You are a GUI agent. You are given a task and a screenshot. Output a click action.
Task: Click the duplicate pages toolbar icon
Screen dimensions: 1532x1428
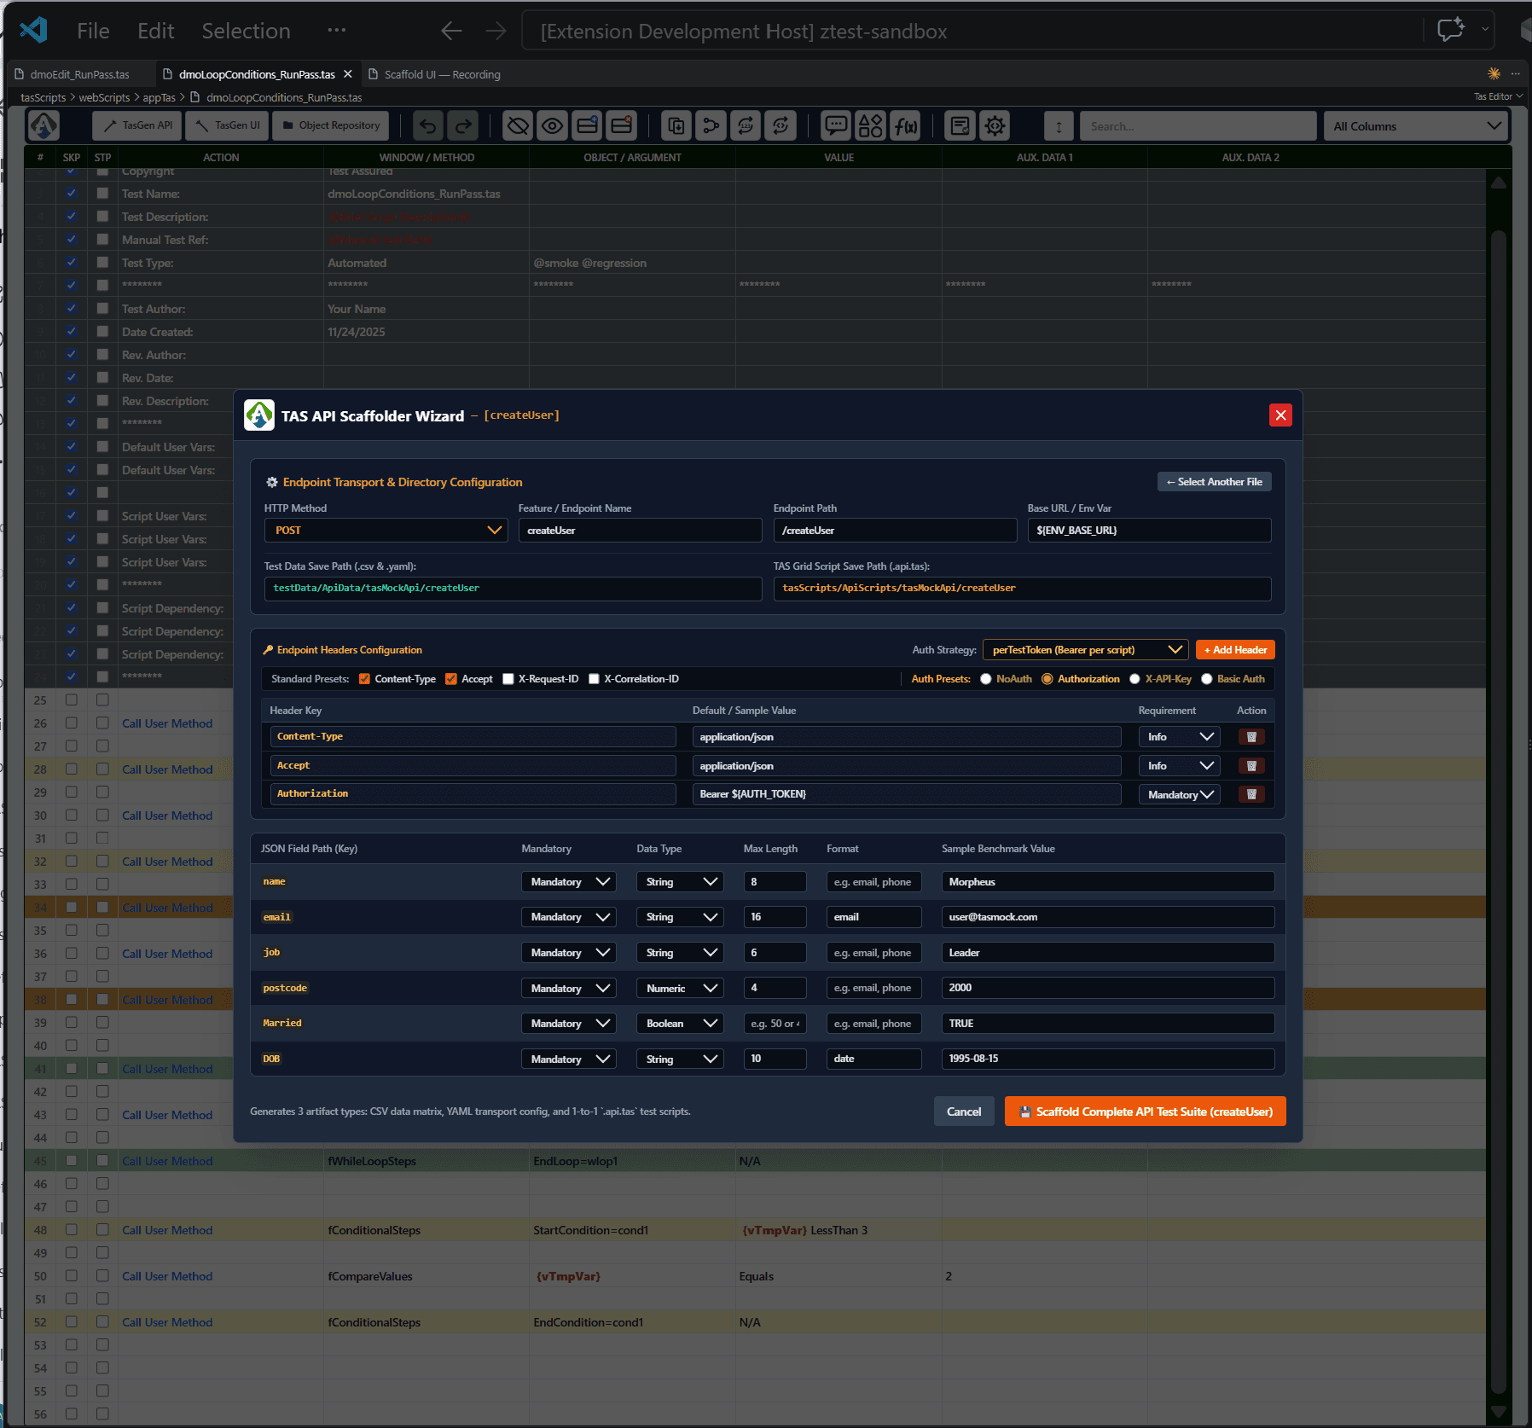coord(676,126)
